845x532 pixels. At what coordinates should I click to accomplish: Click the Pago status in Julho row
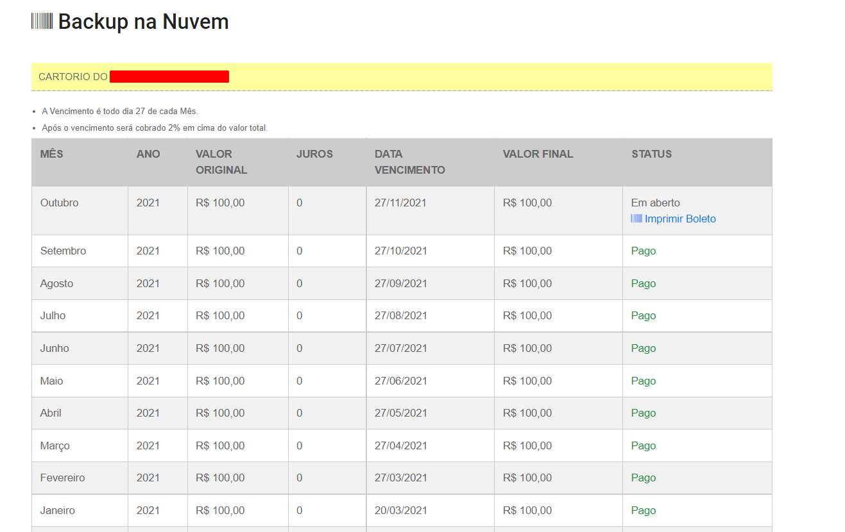pyautogui.click(x=644, y=315)
